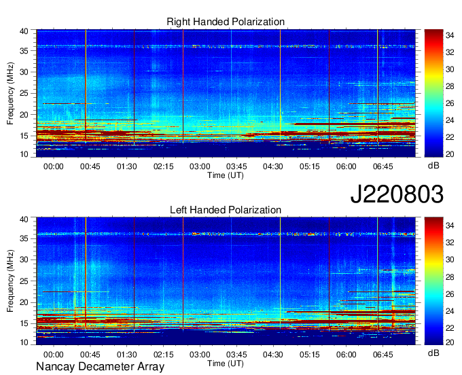Click the 20 MHz tick on the Left Handed plot
Viewport: 462px width, 375px height.
point(24,302)
